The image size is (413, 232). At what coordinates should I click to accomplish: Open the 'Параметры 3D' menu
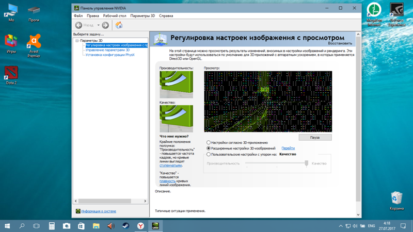pos(142,16)
